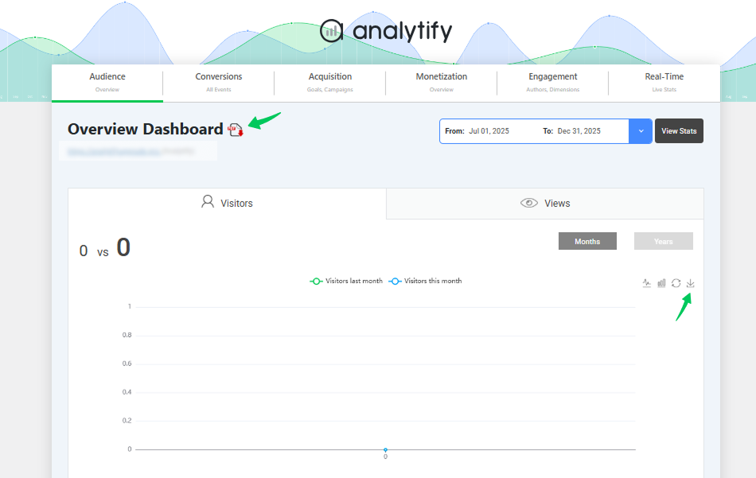The image size is (756, 478).
Task: Open the Views chart tab
Action: [545, 203]
